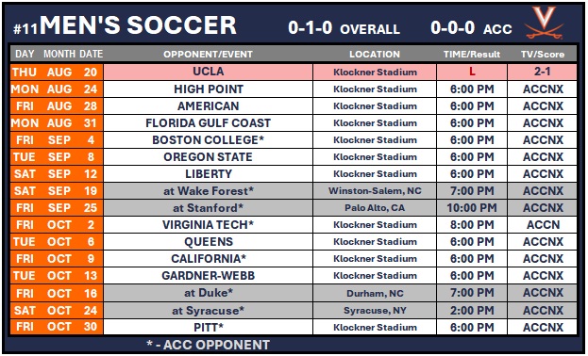Select the UCLA opponent cell
Screen dimensions: 588x356
[209, 72]
